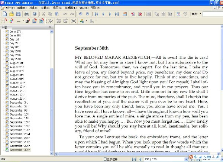Toggle Chinese input mode in IME bar
223x162 pixels.
click(x=196, y=157)
